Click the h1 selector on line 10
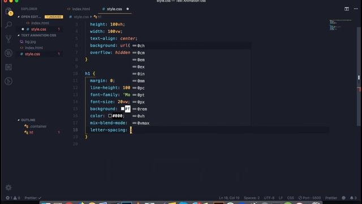This screenshot has height=204, width=362. tap(88, 74)
